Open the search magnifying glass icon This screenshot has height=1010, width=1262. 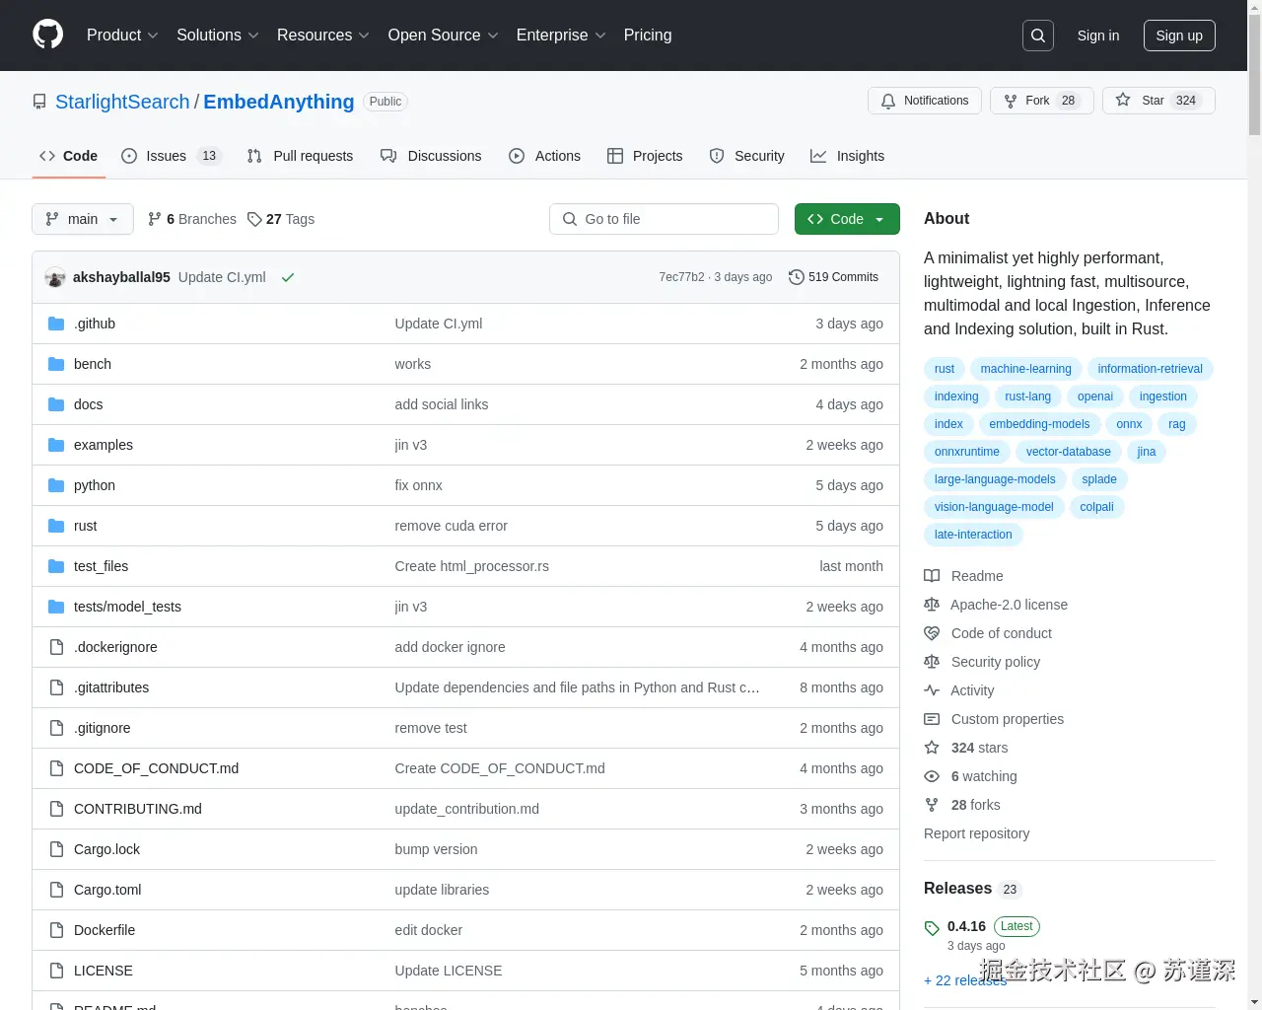tap(1037, 35)
